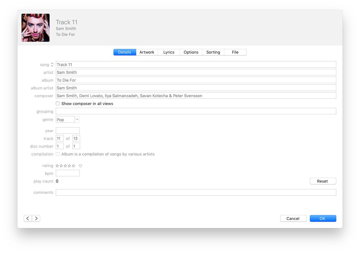
Task: Click the comments input field
Action: pyautogui.click(x=196, y=192)
